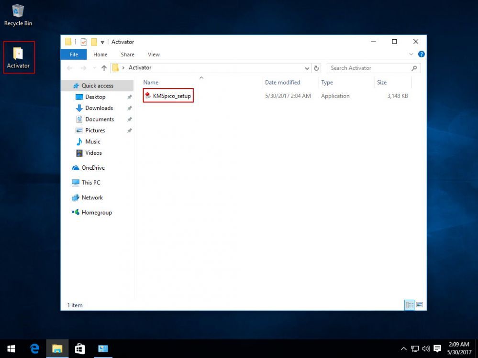478x358 pixels.
Task: Open Documents in navigation pane
Action: click(100, 119)
